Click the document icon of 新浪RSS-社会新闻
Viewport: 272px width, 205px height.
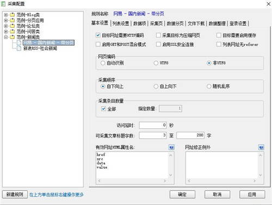19,48
